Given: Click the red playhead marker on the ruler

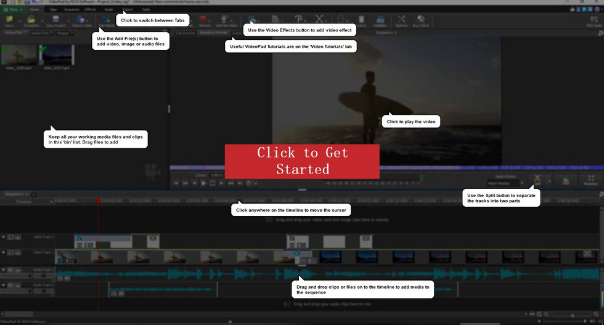Looking at the screenshot, I should tap(98, 201).
